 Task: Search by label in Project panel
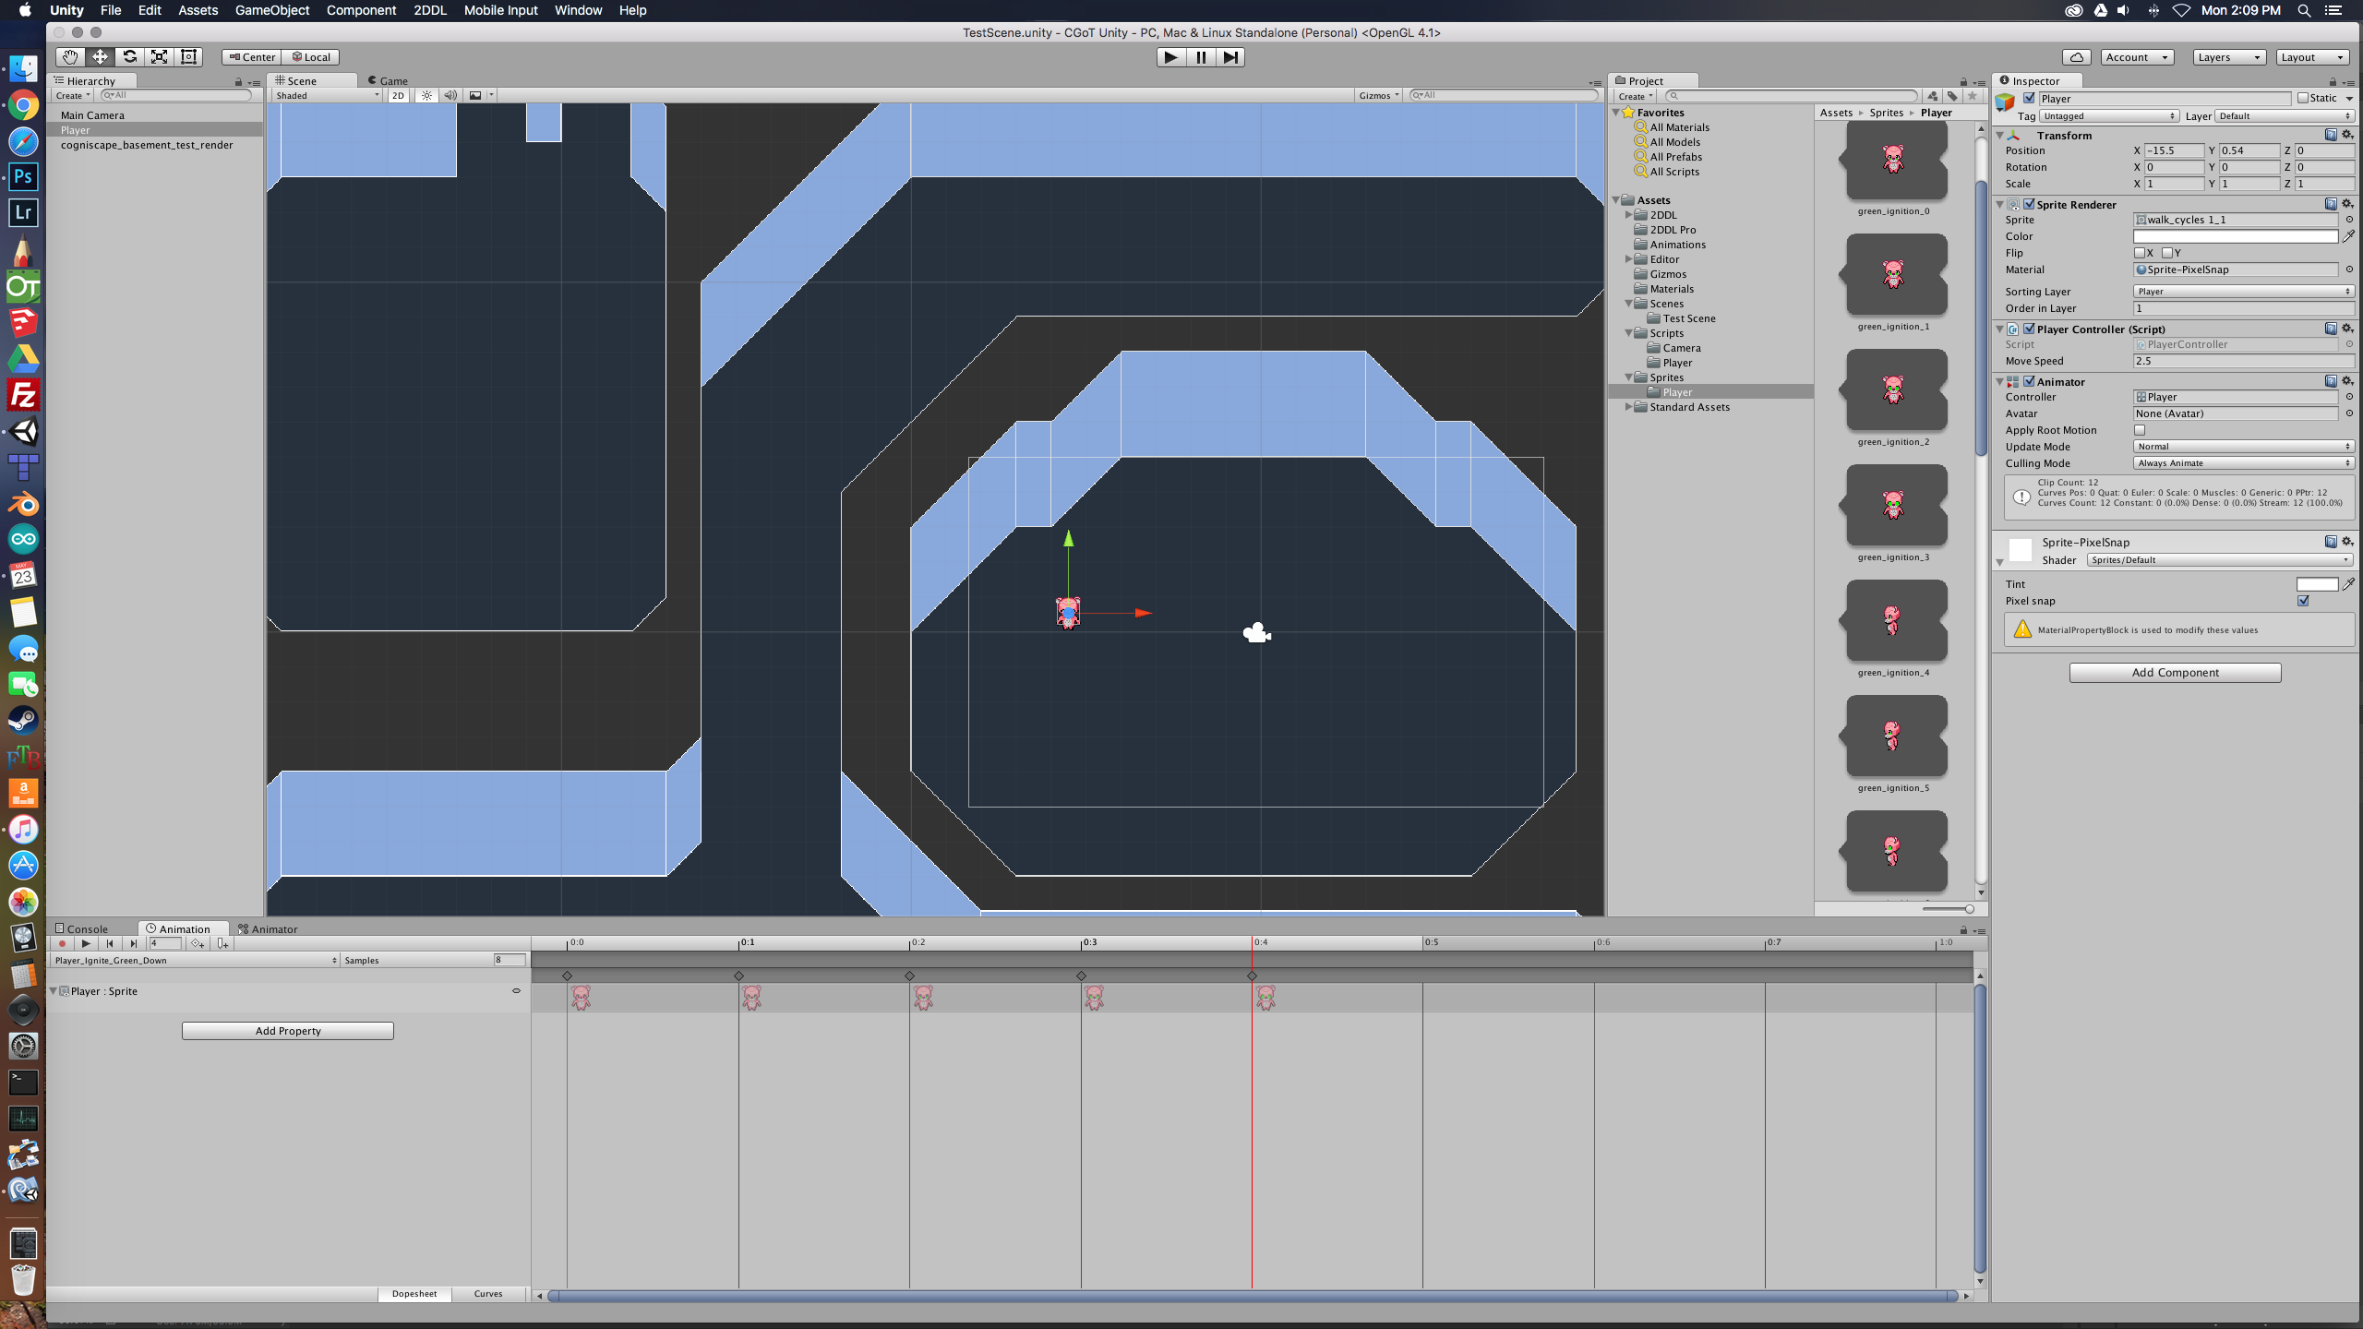coord(1952,96)
